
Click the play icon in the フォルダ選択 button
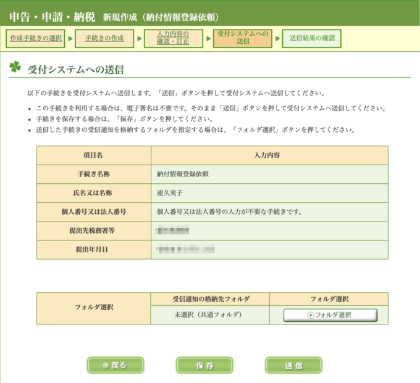pyautogui.click(x=311, y=315)
